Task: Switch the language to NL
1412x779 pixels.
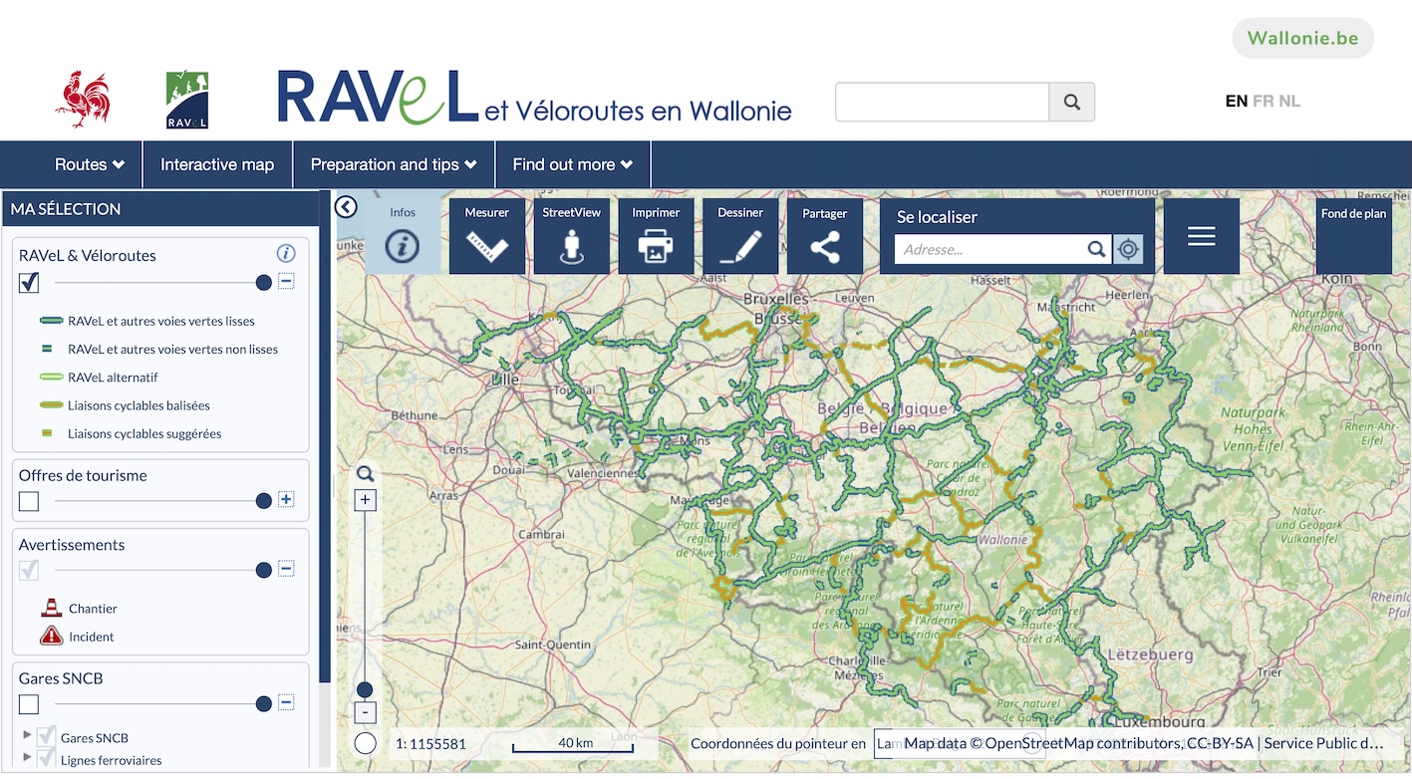Action: (1289, 101)
